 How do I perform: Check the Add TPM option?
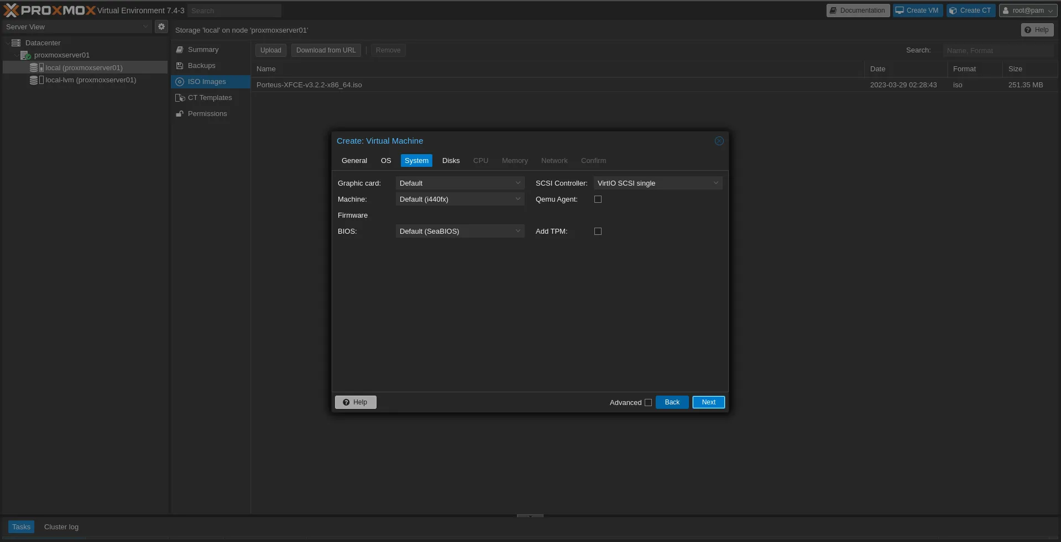(598, 231)
